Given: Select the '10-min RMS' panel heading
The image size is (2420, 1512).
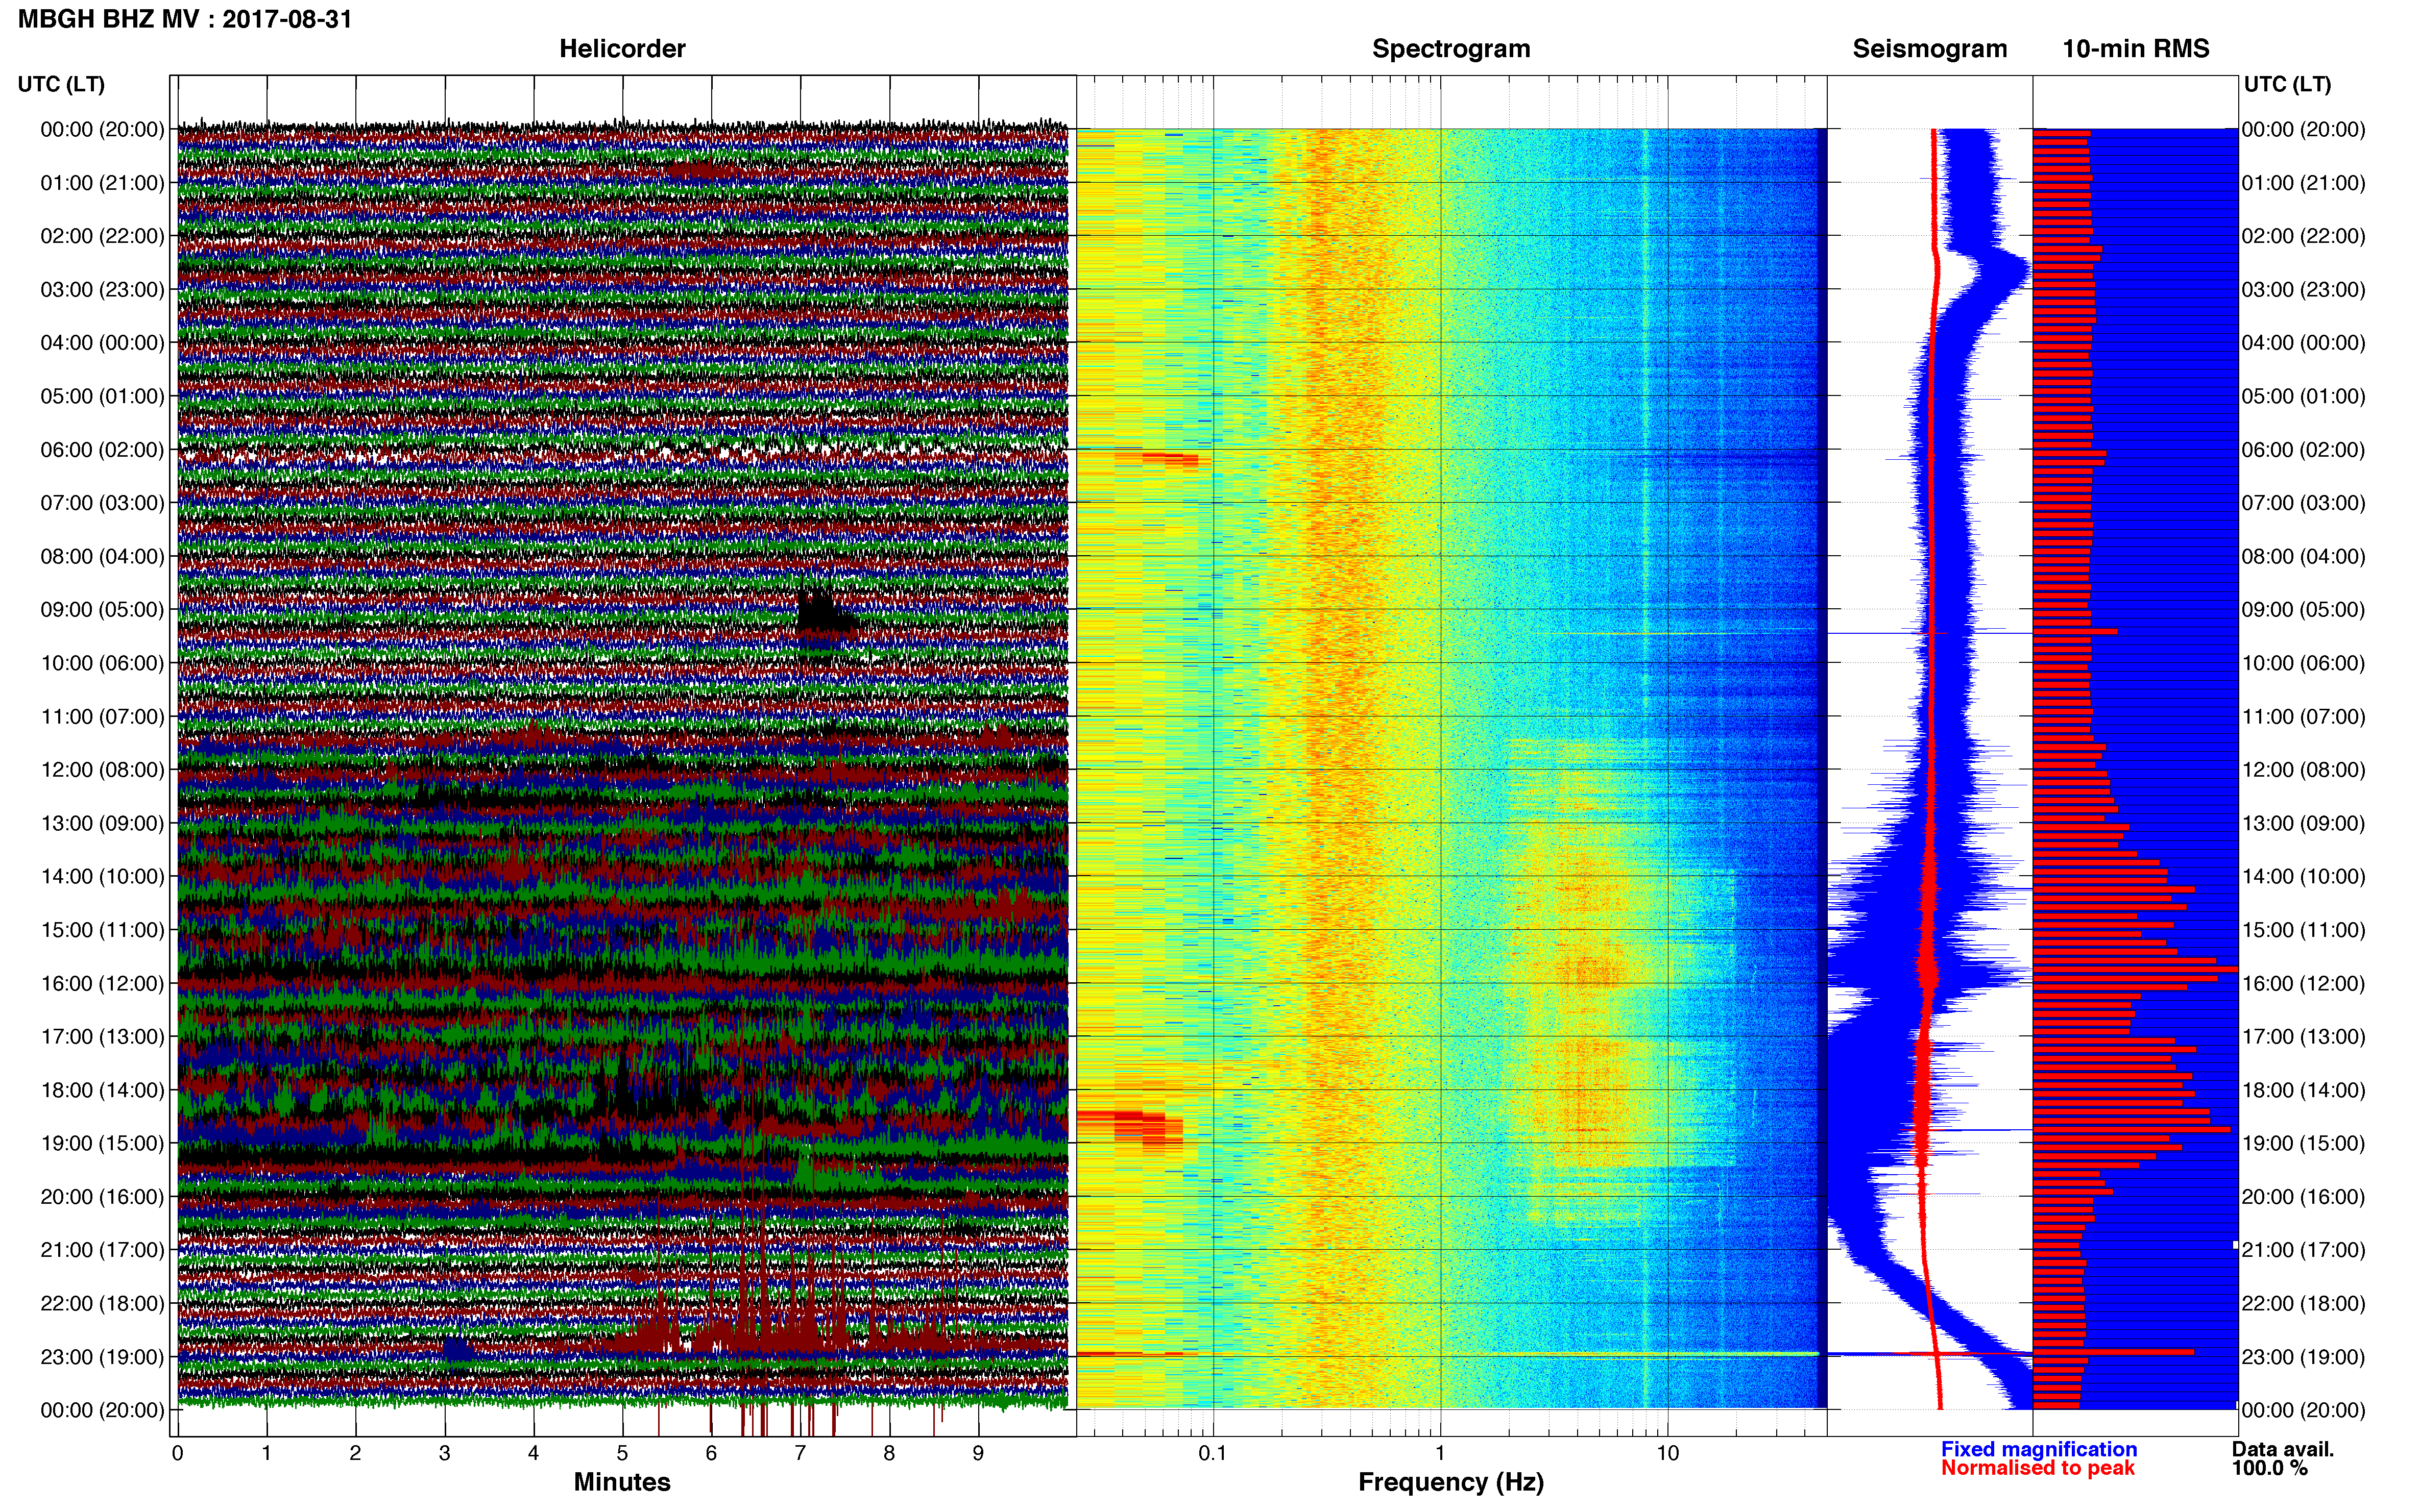Looking at the screenshot, I should tap(2136, 49).
